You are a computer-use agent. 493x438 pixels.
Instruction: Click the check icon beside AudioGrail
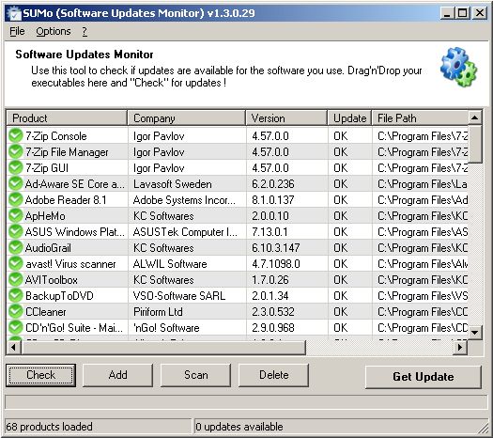point(15,247)
